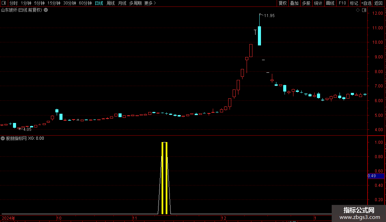Click the 复权 button
Viewport: 386px width, 222px height.
pyautogui.click(x=282, y=3)
